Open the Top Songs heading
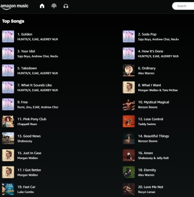Viewport: 194px width, 197px height. click(x=13, y=21)
